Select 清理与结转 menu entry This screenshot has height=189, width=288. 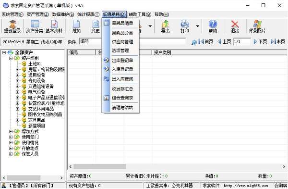120,108
